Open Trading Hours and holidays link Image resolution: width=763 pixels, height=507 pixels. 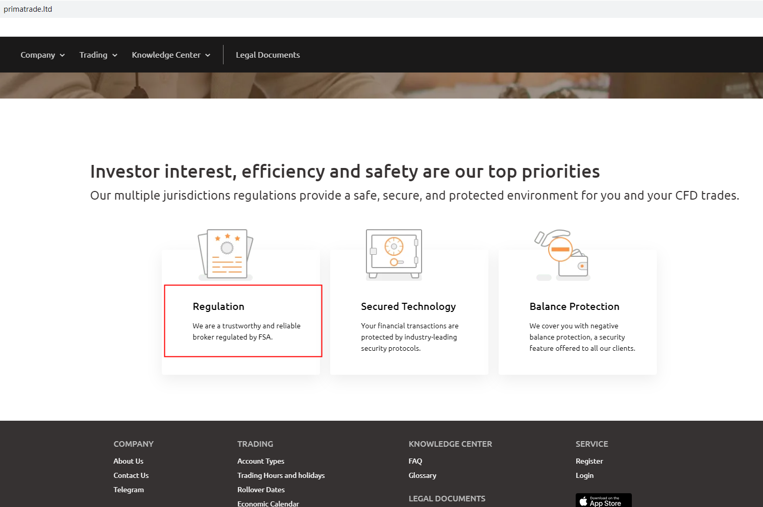(x=281, y=475)
